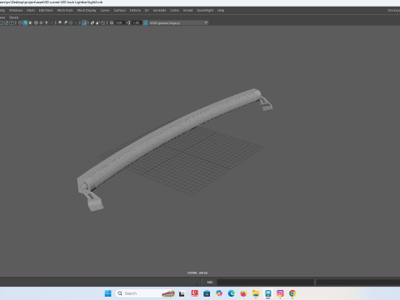Screen dimensions: 400x300
Task: Open the Edit Mesh menu
Action: 46,10
